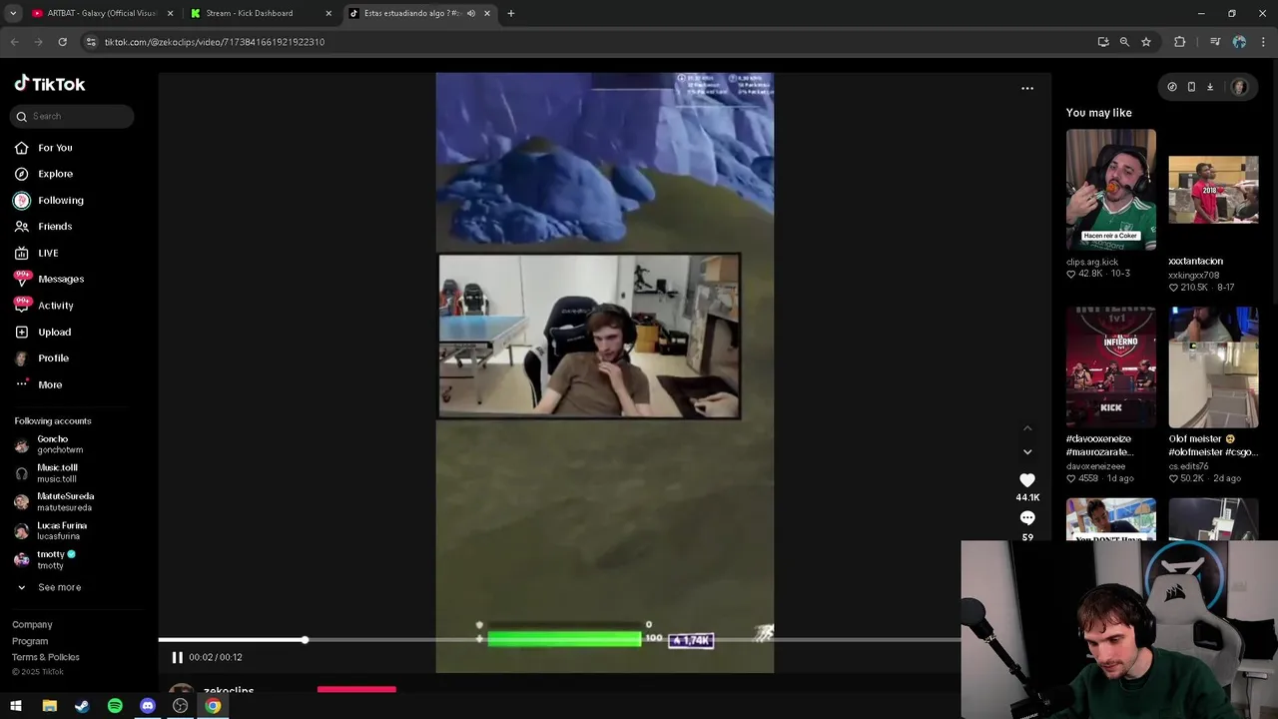Reload the current page

[x=62, y=42]
